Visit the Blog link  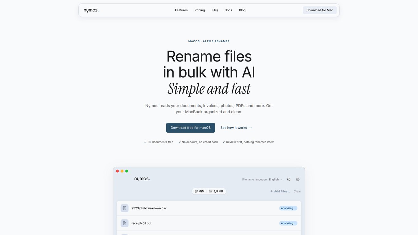click(242, 10)
